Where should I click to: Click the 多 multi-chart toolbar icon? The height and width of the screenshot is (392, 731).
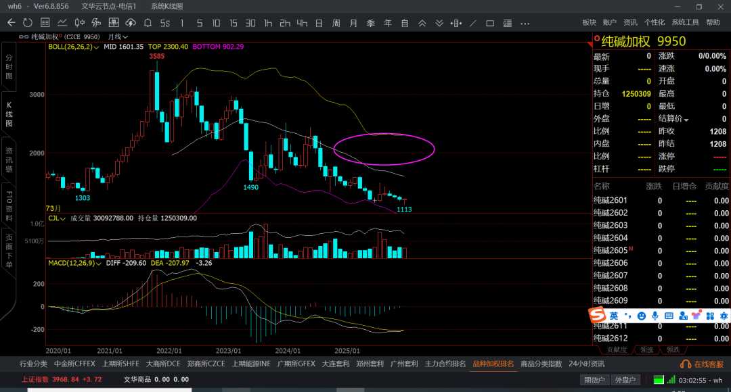(x=97, y=23)
